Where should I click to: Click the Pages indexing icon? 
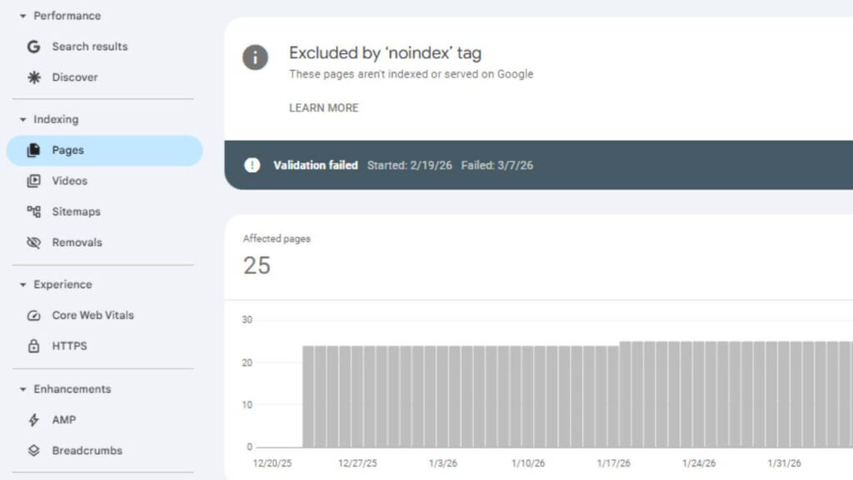pyautogui.click(x=33, y=150)
